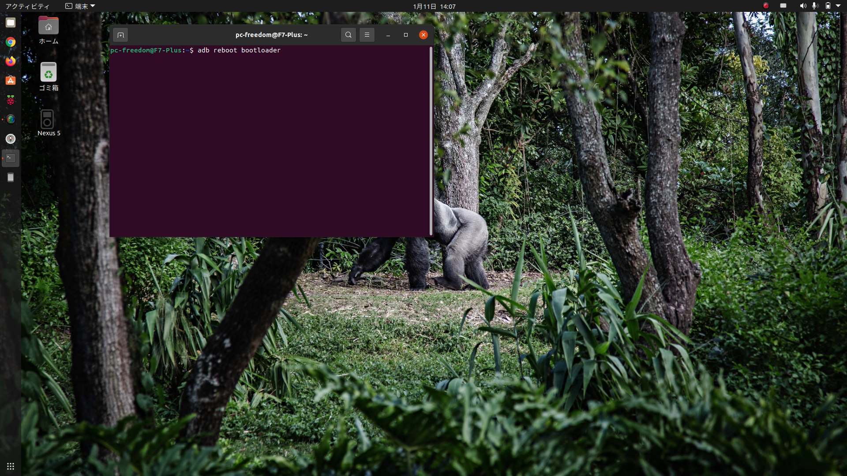The height and width of the screenshot is (476, 847).
Task: Launch Firefox from the dock
Action: (11, 61)
